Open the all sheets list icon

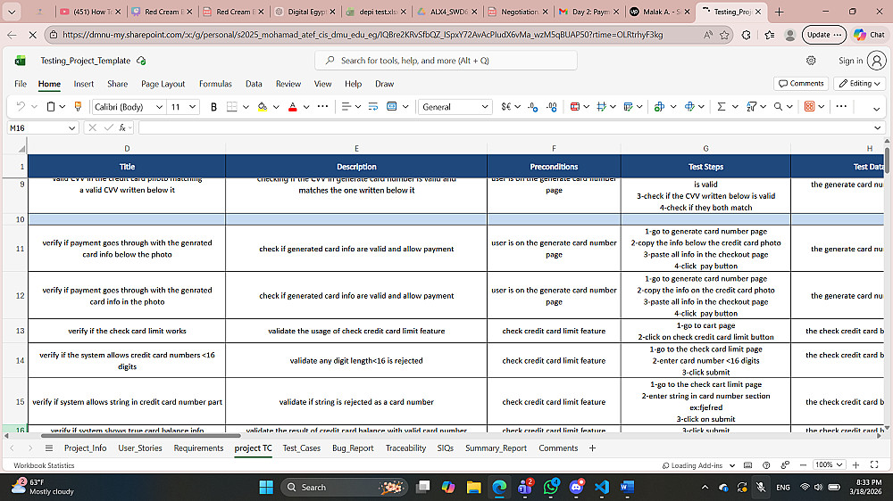pyautogui.click(x=49, y=448)
